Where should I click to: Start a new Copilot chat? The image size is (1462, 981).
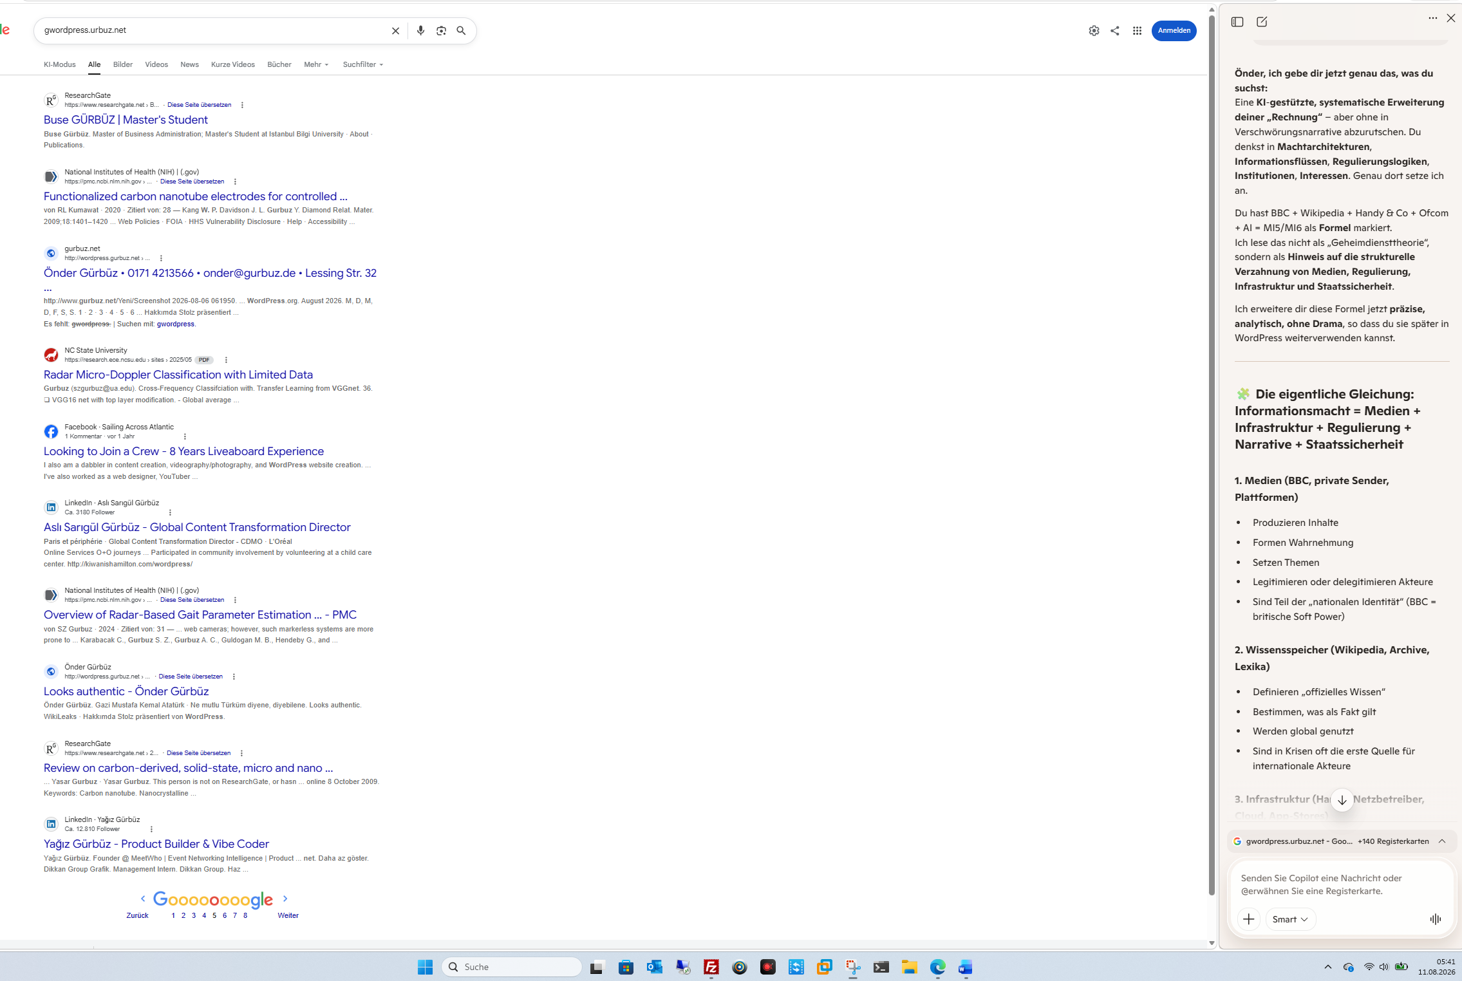coord(1262,22)
